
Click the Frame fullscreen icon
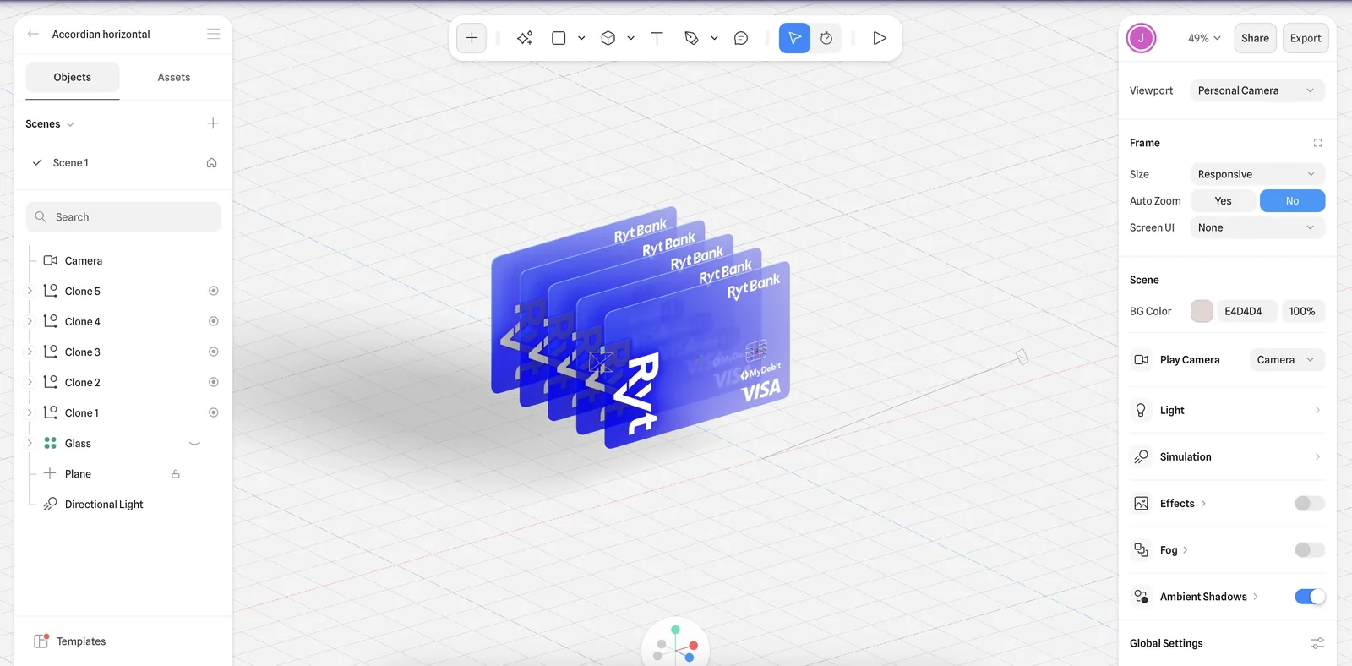click(x=1317, y=143)
